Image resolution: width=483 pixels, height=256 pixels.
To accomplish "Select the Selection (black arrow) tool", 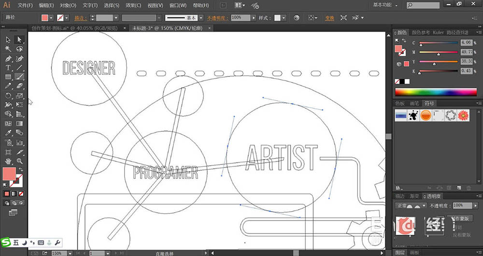I will coord(8,40).
